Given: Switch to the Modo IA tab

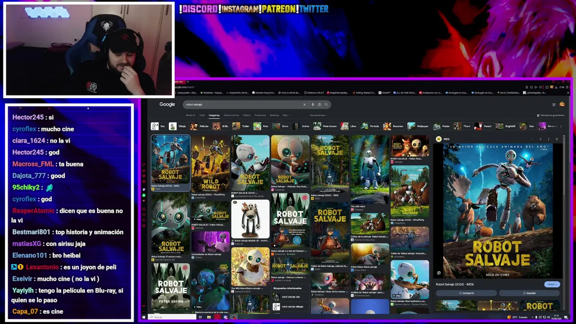Looking at the screenshot, I should pyautogui.click(x=191, y=115).
